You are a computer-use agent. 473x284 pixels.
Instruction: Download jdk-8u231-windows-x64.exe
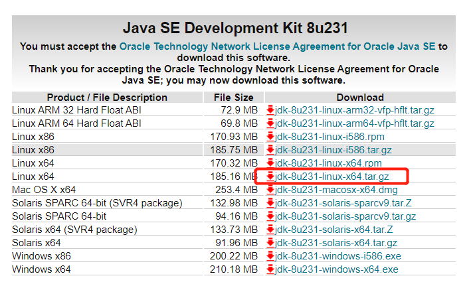pos(337,269)
